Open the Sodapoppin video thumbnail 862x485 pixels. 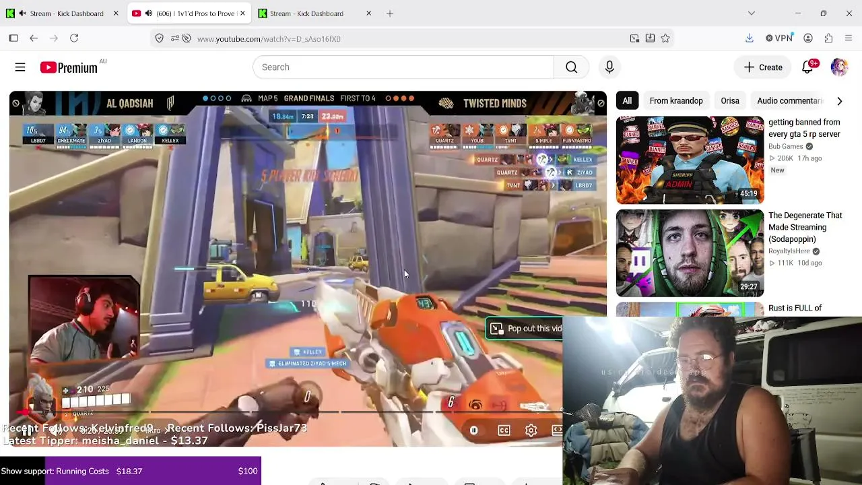click(690, 253)
